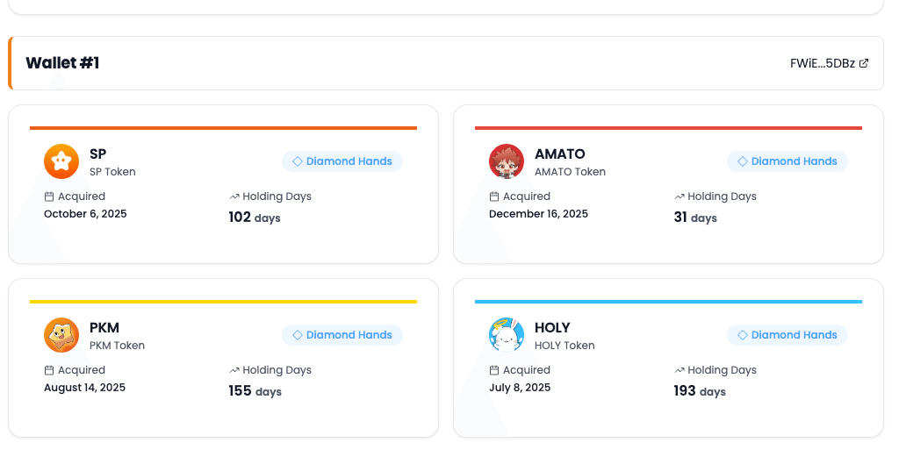The height and width of the screenshot is (457, 906).
Task: Click calendar icon in HOLY card
Action: 494,370
